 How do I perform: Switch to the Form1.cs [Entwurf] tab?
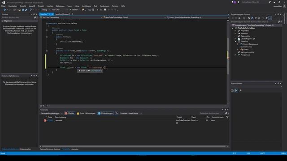pyautogui.click(x=62, y=14)
